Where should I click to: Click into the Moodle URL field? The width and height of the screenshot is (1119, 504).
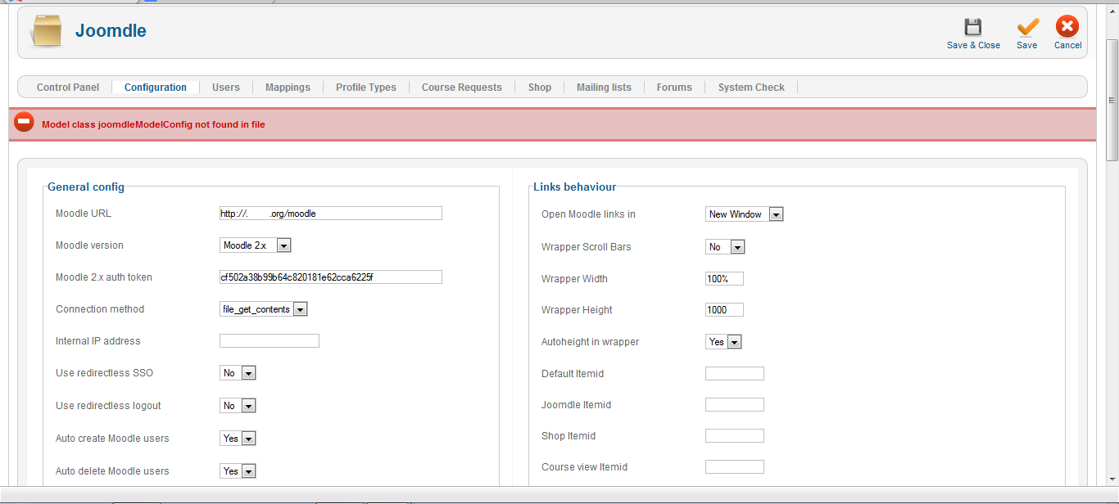[330, 214]
